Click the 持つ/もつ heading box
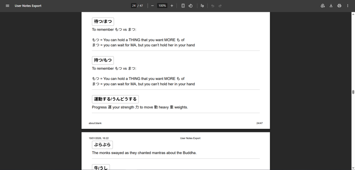 103,60
